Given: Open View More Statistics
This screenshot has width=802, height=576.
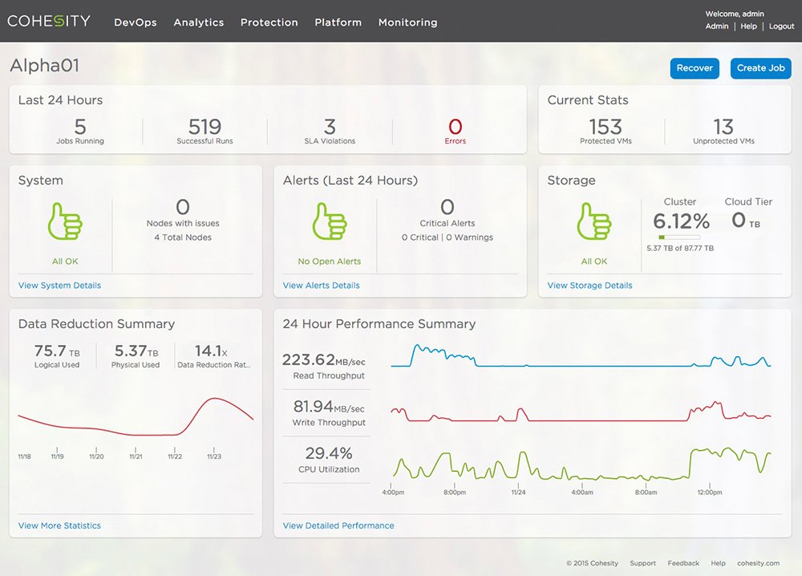Looking at the screenshot, I should pyautogui.click(x=59, y=525).
